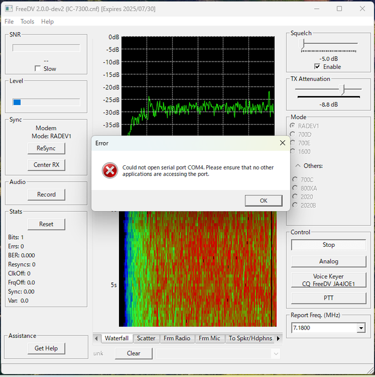Screen dimensions: 375x377
Task: Click the red error icon
Action: pos(110,171)
